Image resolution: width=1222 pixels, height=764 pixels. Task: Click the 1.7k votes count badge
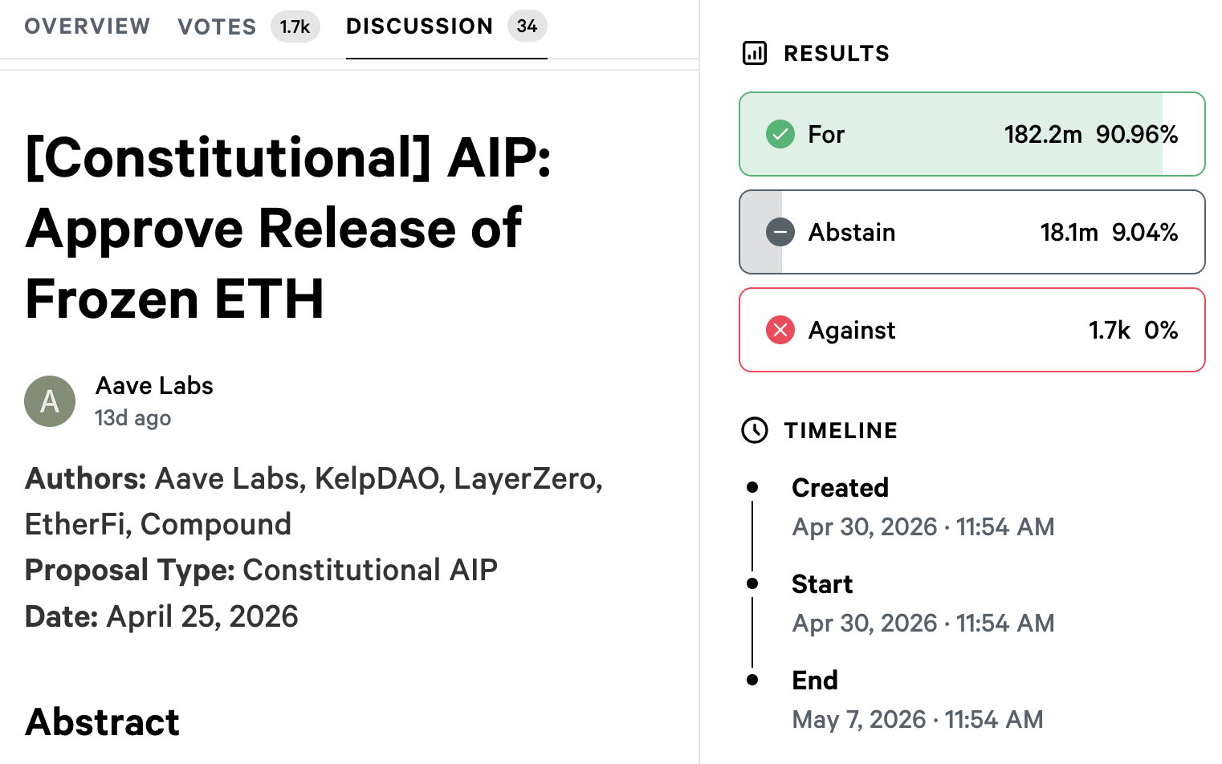[x=295, y=26]
